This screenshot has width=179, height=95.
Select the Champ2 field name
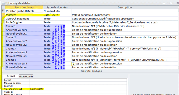point(24,37)
